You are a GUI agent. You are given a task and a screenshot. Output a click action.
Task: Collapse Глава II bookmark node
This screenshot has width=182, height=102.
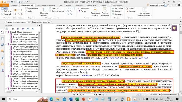pos(6,44)
